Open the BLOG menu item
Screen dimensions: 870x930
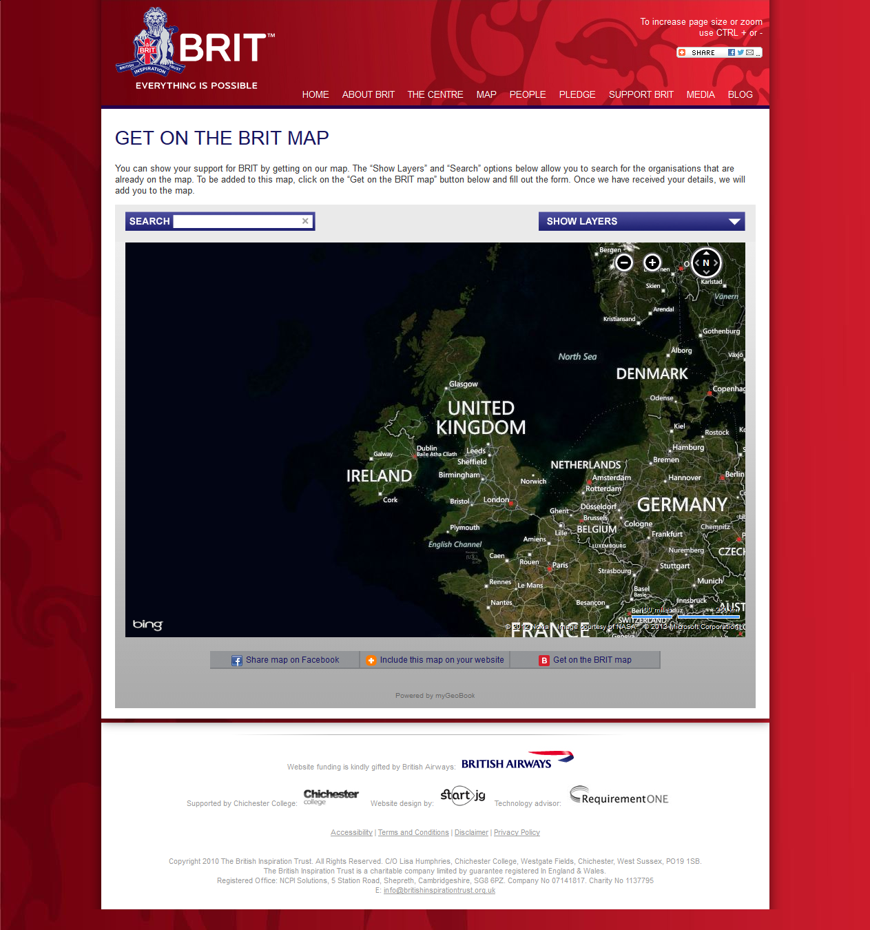tap(740, 94)
